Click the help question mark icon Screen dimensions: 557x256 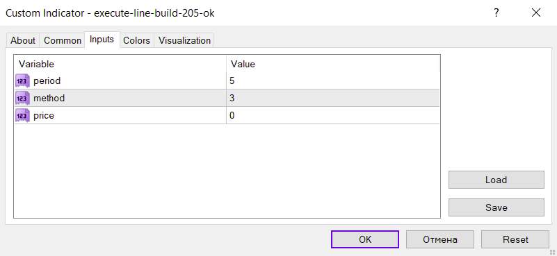497,12
